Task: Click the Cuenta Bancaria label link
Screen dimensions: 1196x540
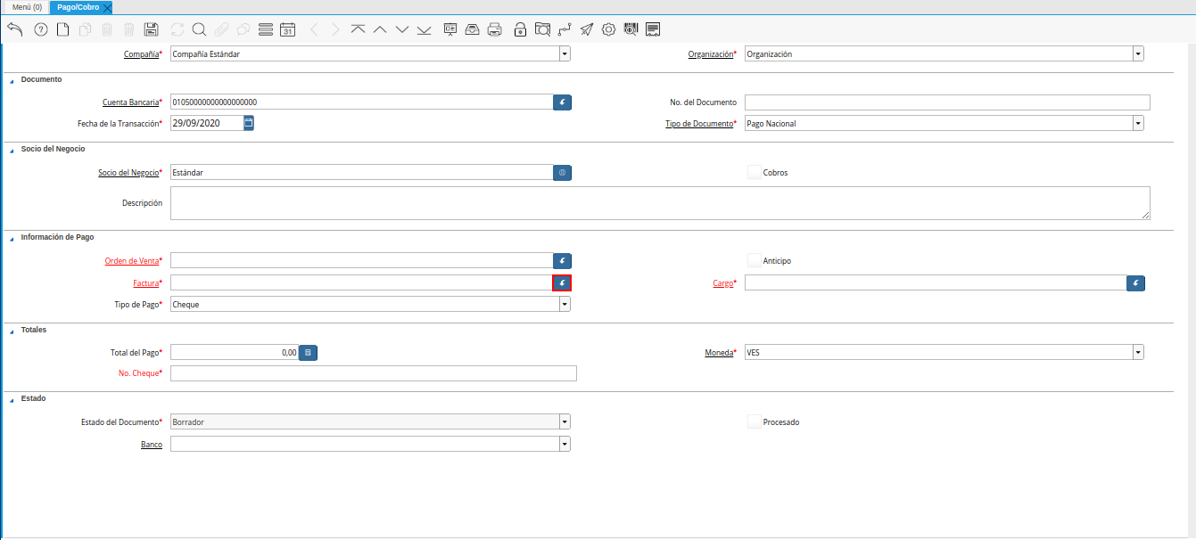Action: point(130,102)
